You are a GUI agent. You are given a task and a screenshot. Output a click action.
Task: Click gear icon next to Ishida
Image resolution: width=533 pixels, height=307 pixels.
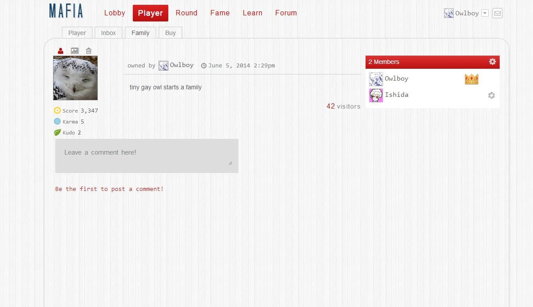pyautogui.click(x=491, y=95)
